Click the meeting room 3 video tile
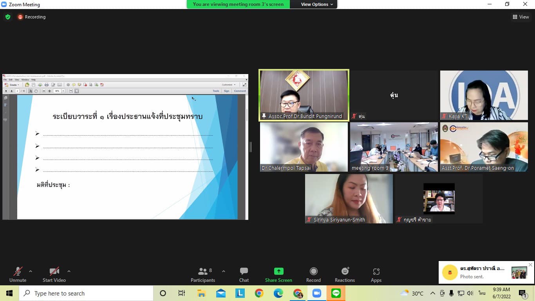The width and height of the screenshot is (535, 301). click(x=394, y=147)
